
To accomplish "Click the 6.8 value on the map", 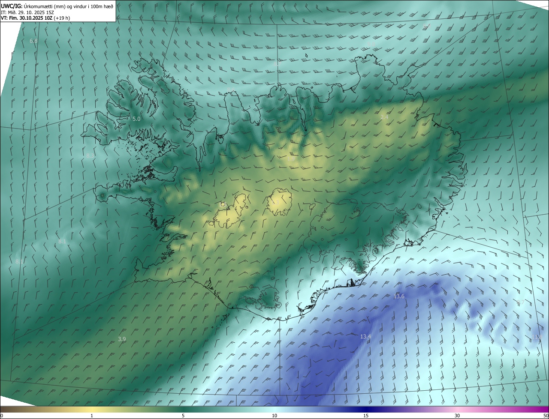I will click(x=33, y=41).
